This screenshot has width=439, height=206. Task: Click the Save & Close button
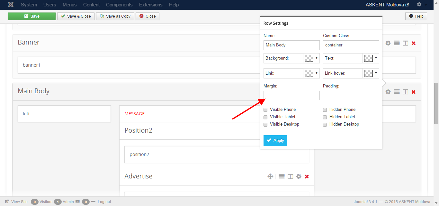pos(76,16)
